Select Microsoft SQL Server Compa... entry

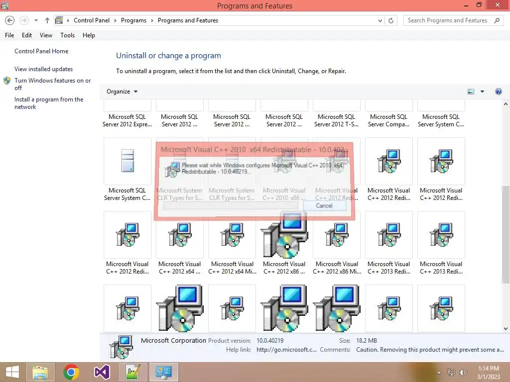click(x=388, y=120)
